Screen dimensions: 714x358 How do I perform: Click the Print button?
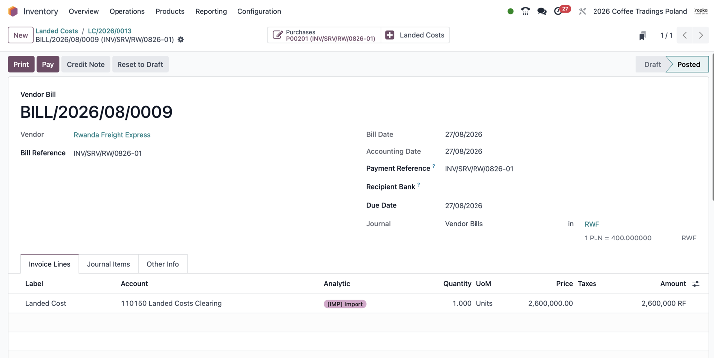click(x=21, y=64)
